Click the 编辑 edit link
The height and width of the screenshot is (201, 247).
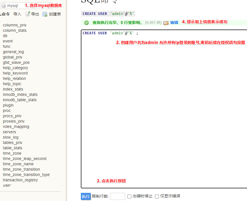[174, 22]
